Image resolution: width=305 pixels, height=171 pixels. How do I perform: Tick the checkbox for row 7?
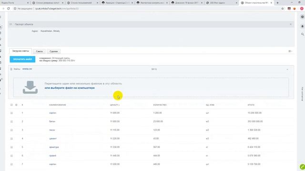(x=11, y=164)
